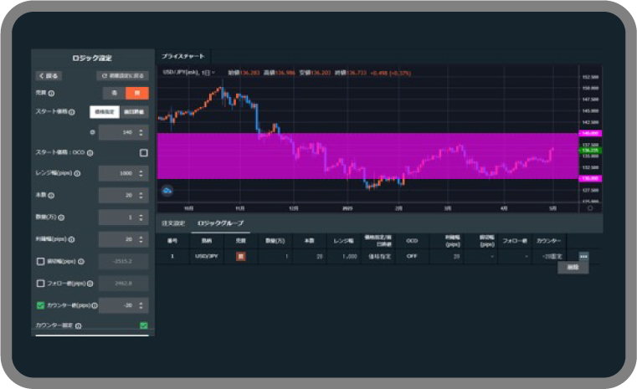
Task: Choose the 価格指定 start price option
Action: (x=105, y=111)
